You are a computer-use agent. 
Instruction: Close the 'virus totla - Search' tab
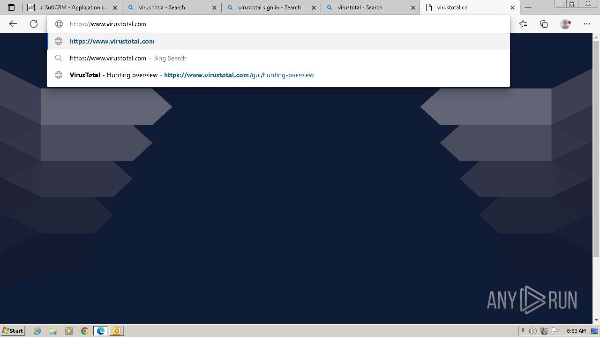tap(214, 7)
